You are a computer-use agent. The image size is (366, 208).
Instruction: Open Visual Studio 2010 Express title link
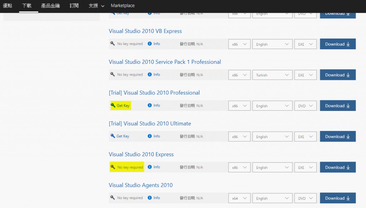pos(141,154)
